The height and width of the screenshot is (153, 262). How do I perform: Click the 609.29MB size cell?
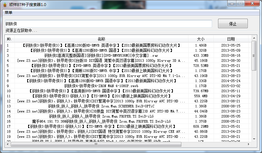click(x=201, y=126)
